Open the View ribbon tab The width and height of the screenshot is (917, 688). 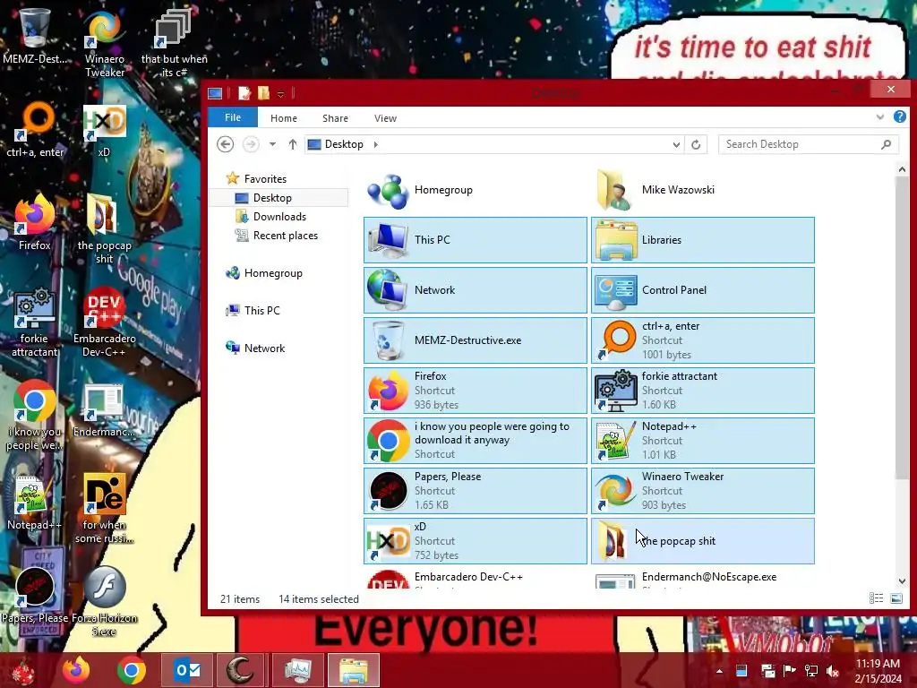[385, 118]
